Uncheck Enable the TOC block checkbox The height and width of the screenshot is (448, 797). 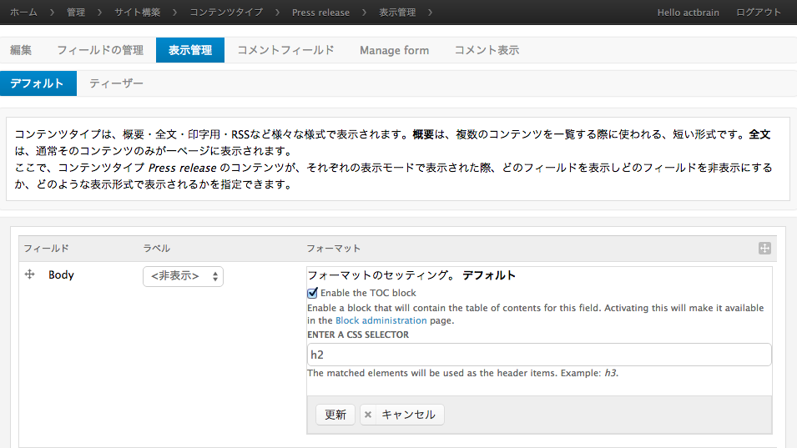tap(313, 293)
